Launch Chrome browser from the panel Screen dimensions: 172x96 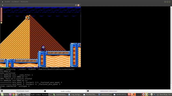click(13, 94)
